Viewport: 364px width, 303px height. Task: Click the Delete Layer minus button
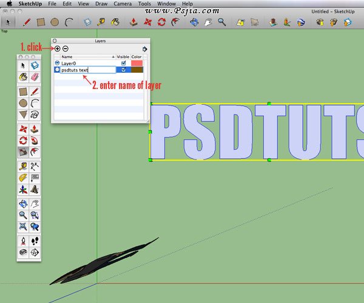pos(66,48)
